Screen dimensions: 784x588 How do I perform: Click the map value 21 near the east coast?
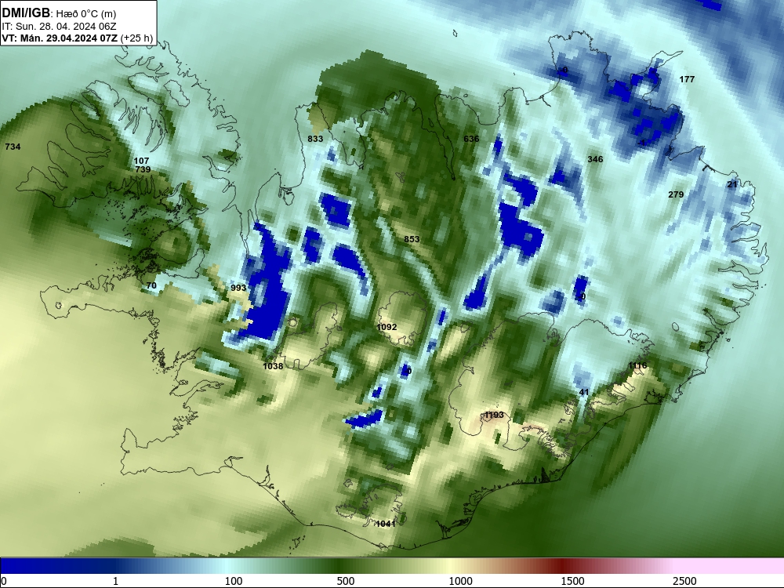point(732,184)
